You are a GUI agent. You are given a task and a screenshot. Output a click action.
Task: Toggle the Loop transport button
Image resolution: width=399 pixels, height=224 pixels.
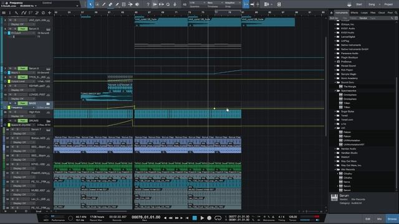(218, 218)
